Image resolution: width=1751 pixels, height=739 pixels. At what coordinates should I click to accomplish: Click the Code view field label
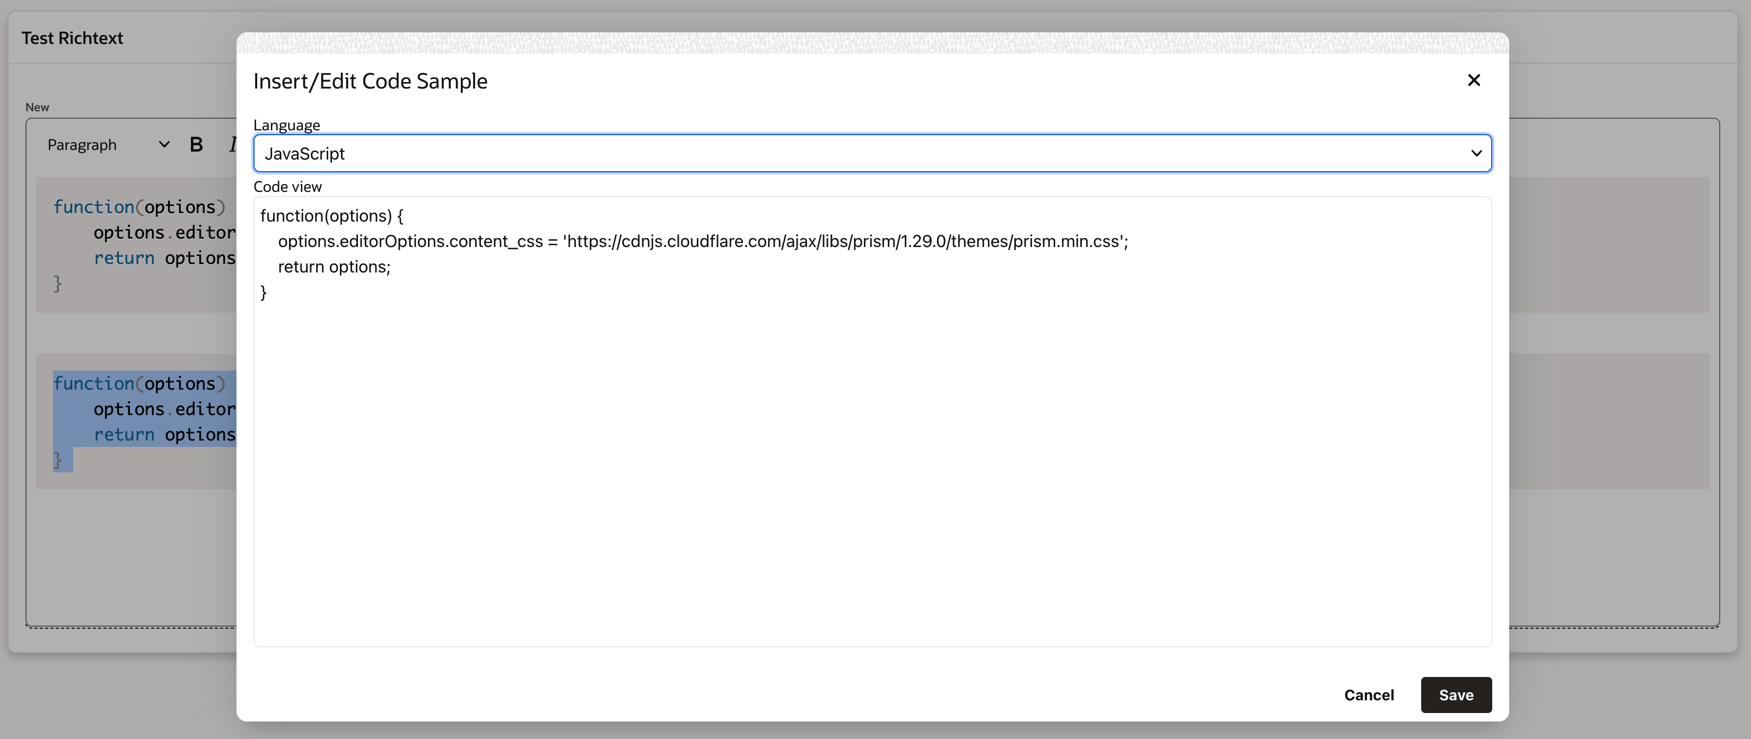click(x=287, y=187)
